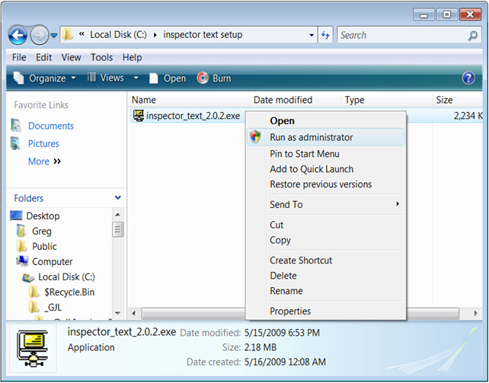
Task: Choose Properties from the context menu
Action: [x=327, y=311]
